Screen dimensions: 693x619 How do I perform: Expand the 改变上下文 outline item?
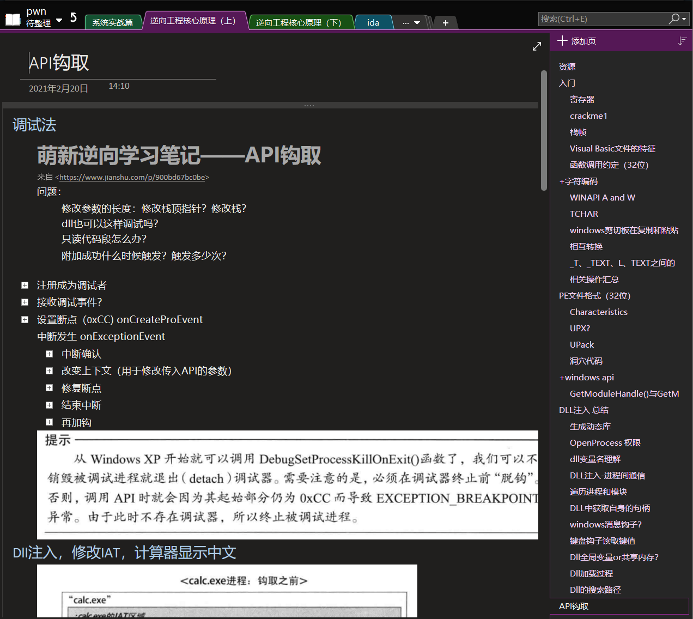(49, 371)
